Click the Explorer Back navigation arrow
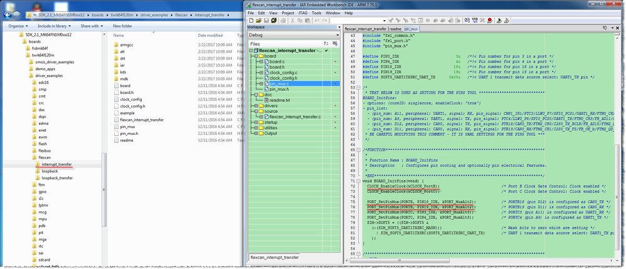This screenshot has height=269, width=626. pos(7,15)
